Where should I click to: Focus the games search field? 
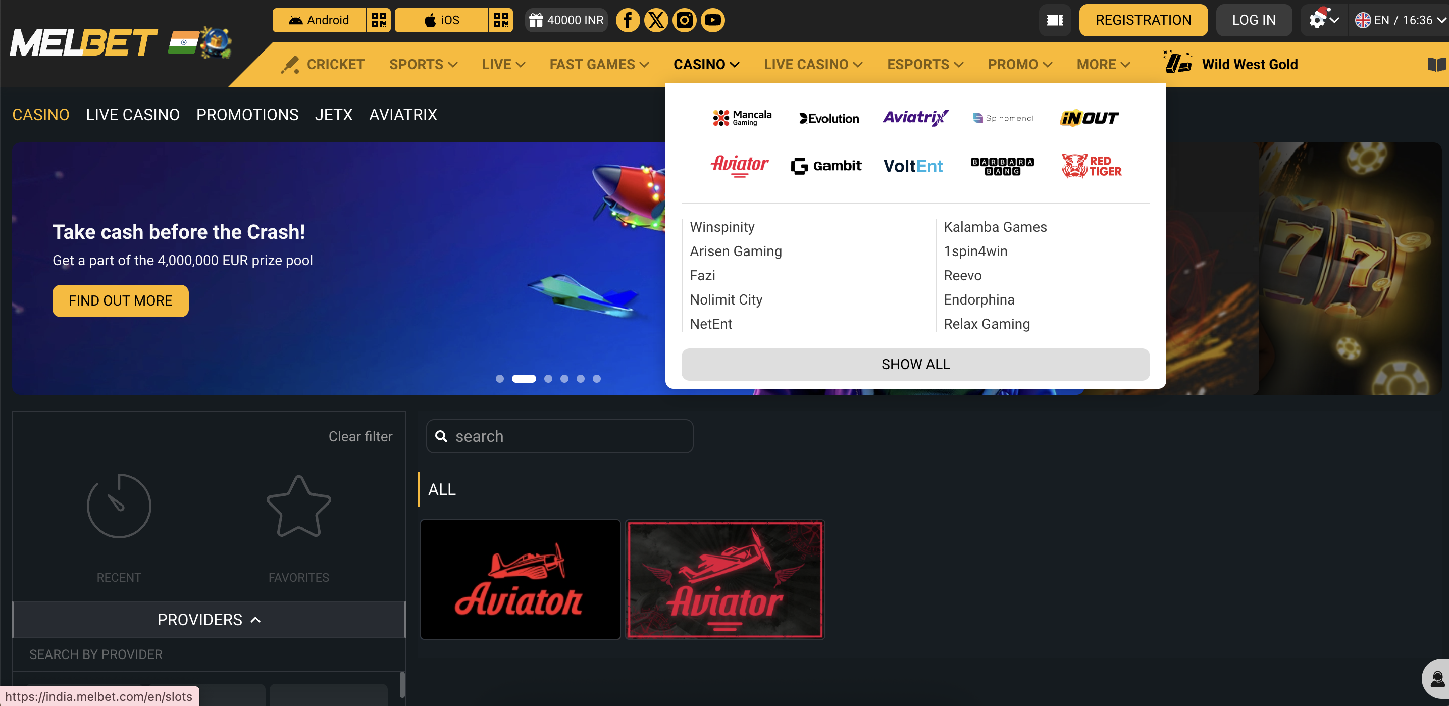[x=560, y=436]
